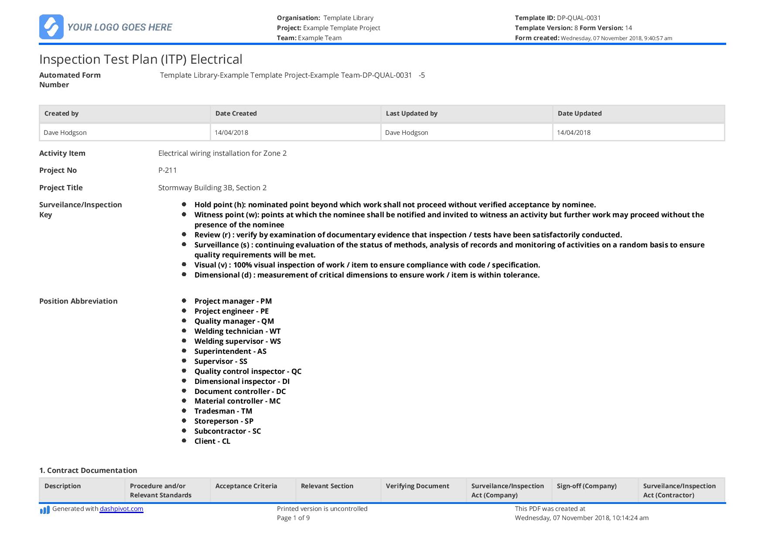Click Dave Hodgson cell under Created by
Viewport: 765px width, 541px height.
pyautogui.click(x=65, y=133)
